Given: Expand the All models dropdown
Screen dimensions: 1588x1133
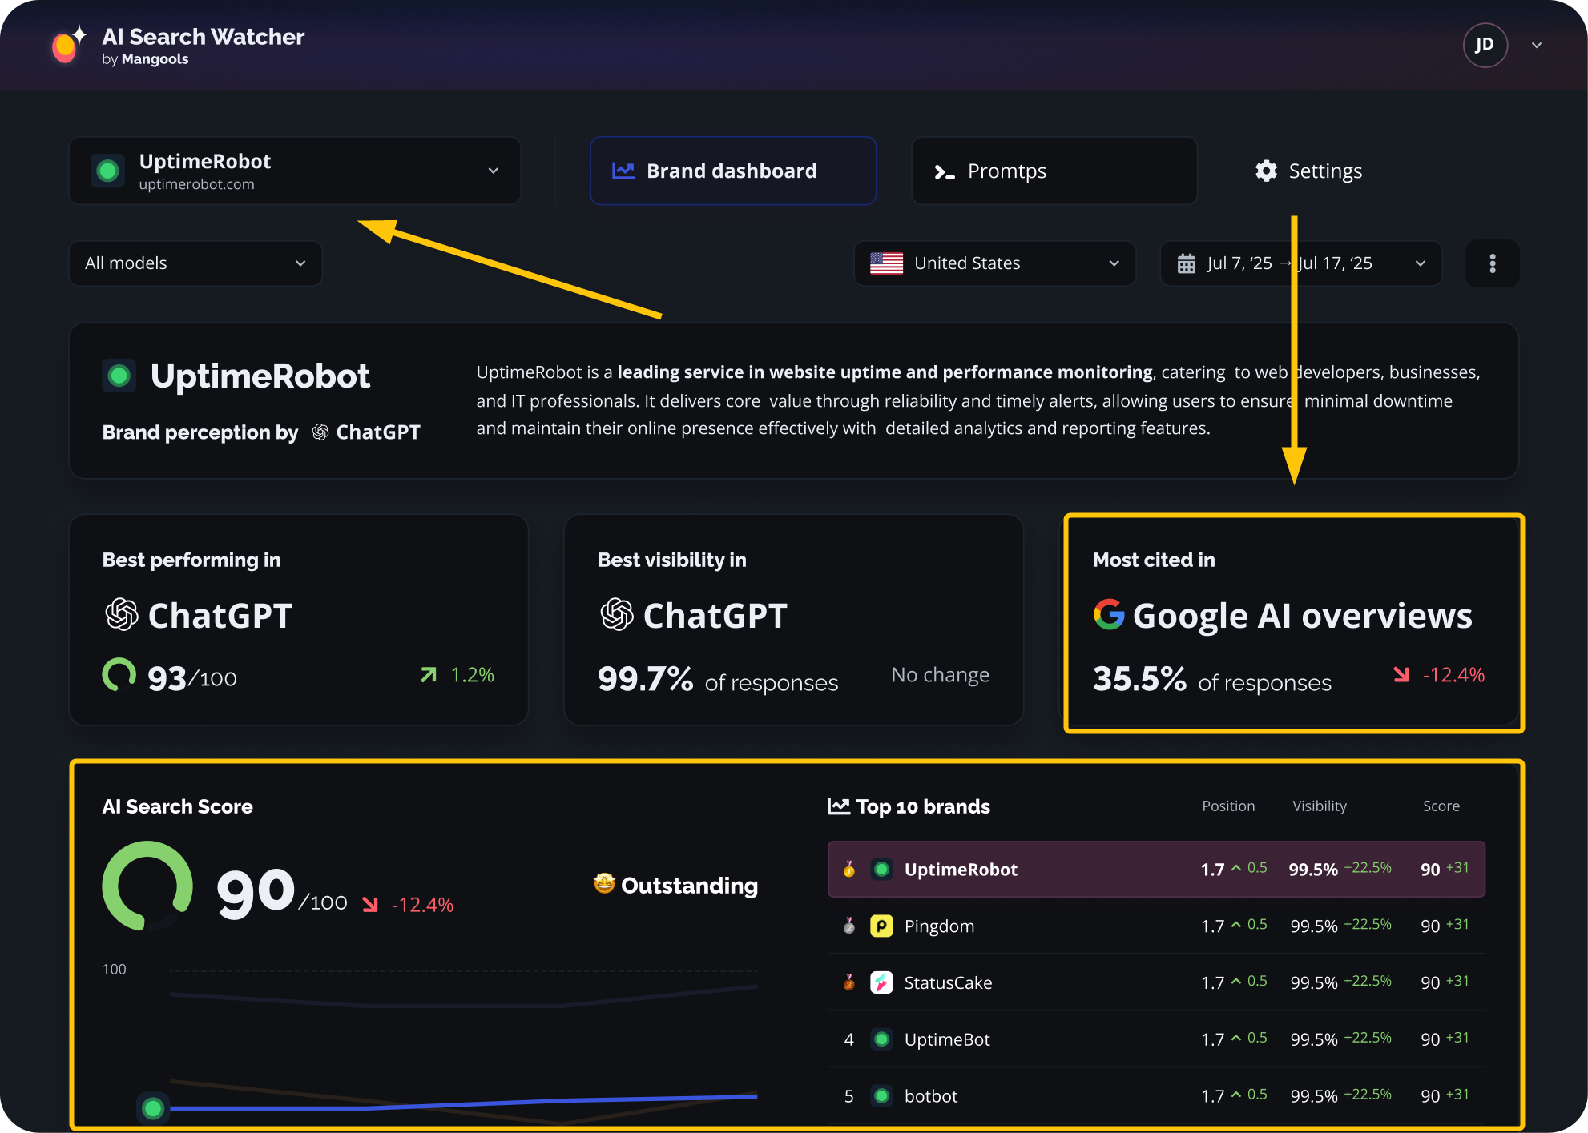Looking at the screenshot, I should pos(195,263).
